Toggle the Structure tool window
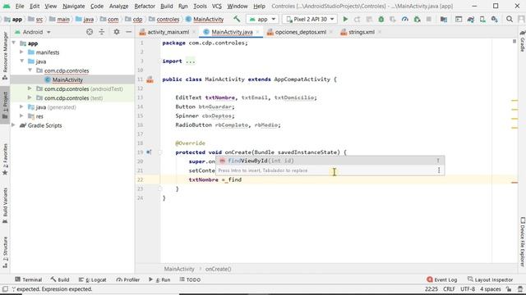 [5, 252]
